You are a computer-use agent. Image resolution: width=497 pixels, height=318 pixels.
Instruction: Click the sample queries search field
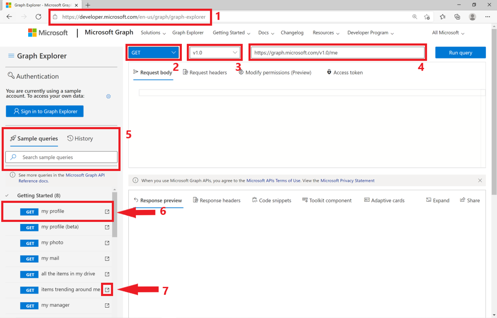click(61, 157)
